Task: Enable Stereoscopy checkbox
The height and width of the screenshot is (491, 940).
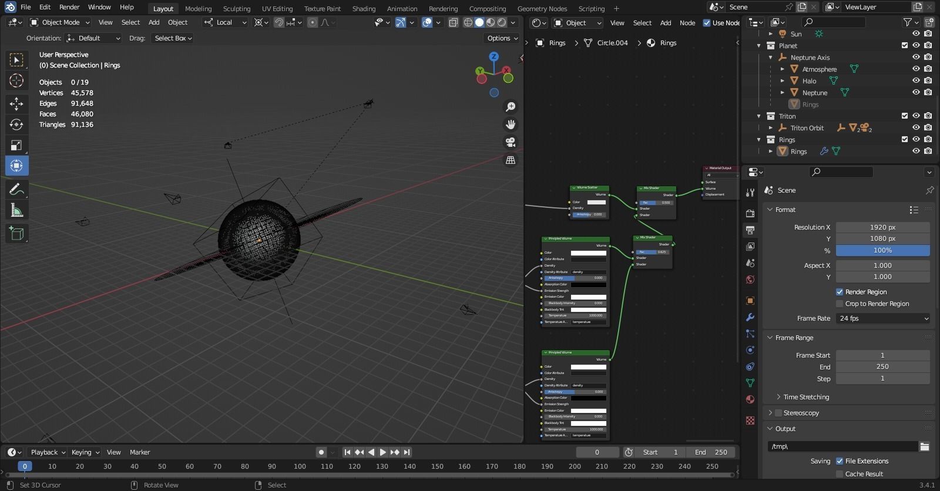Action: pyautogui.click(x=778, y=413)
